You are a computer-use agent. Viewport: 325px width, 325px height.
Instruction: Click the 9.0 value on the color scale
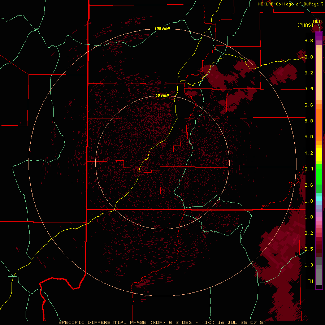click(x=309, y=57)
